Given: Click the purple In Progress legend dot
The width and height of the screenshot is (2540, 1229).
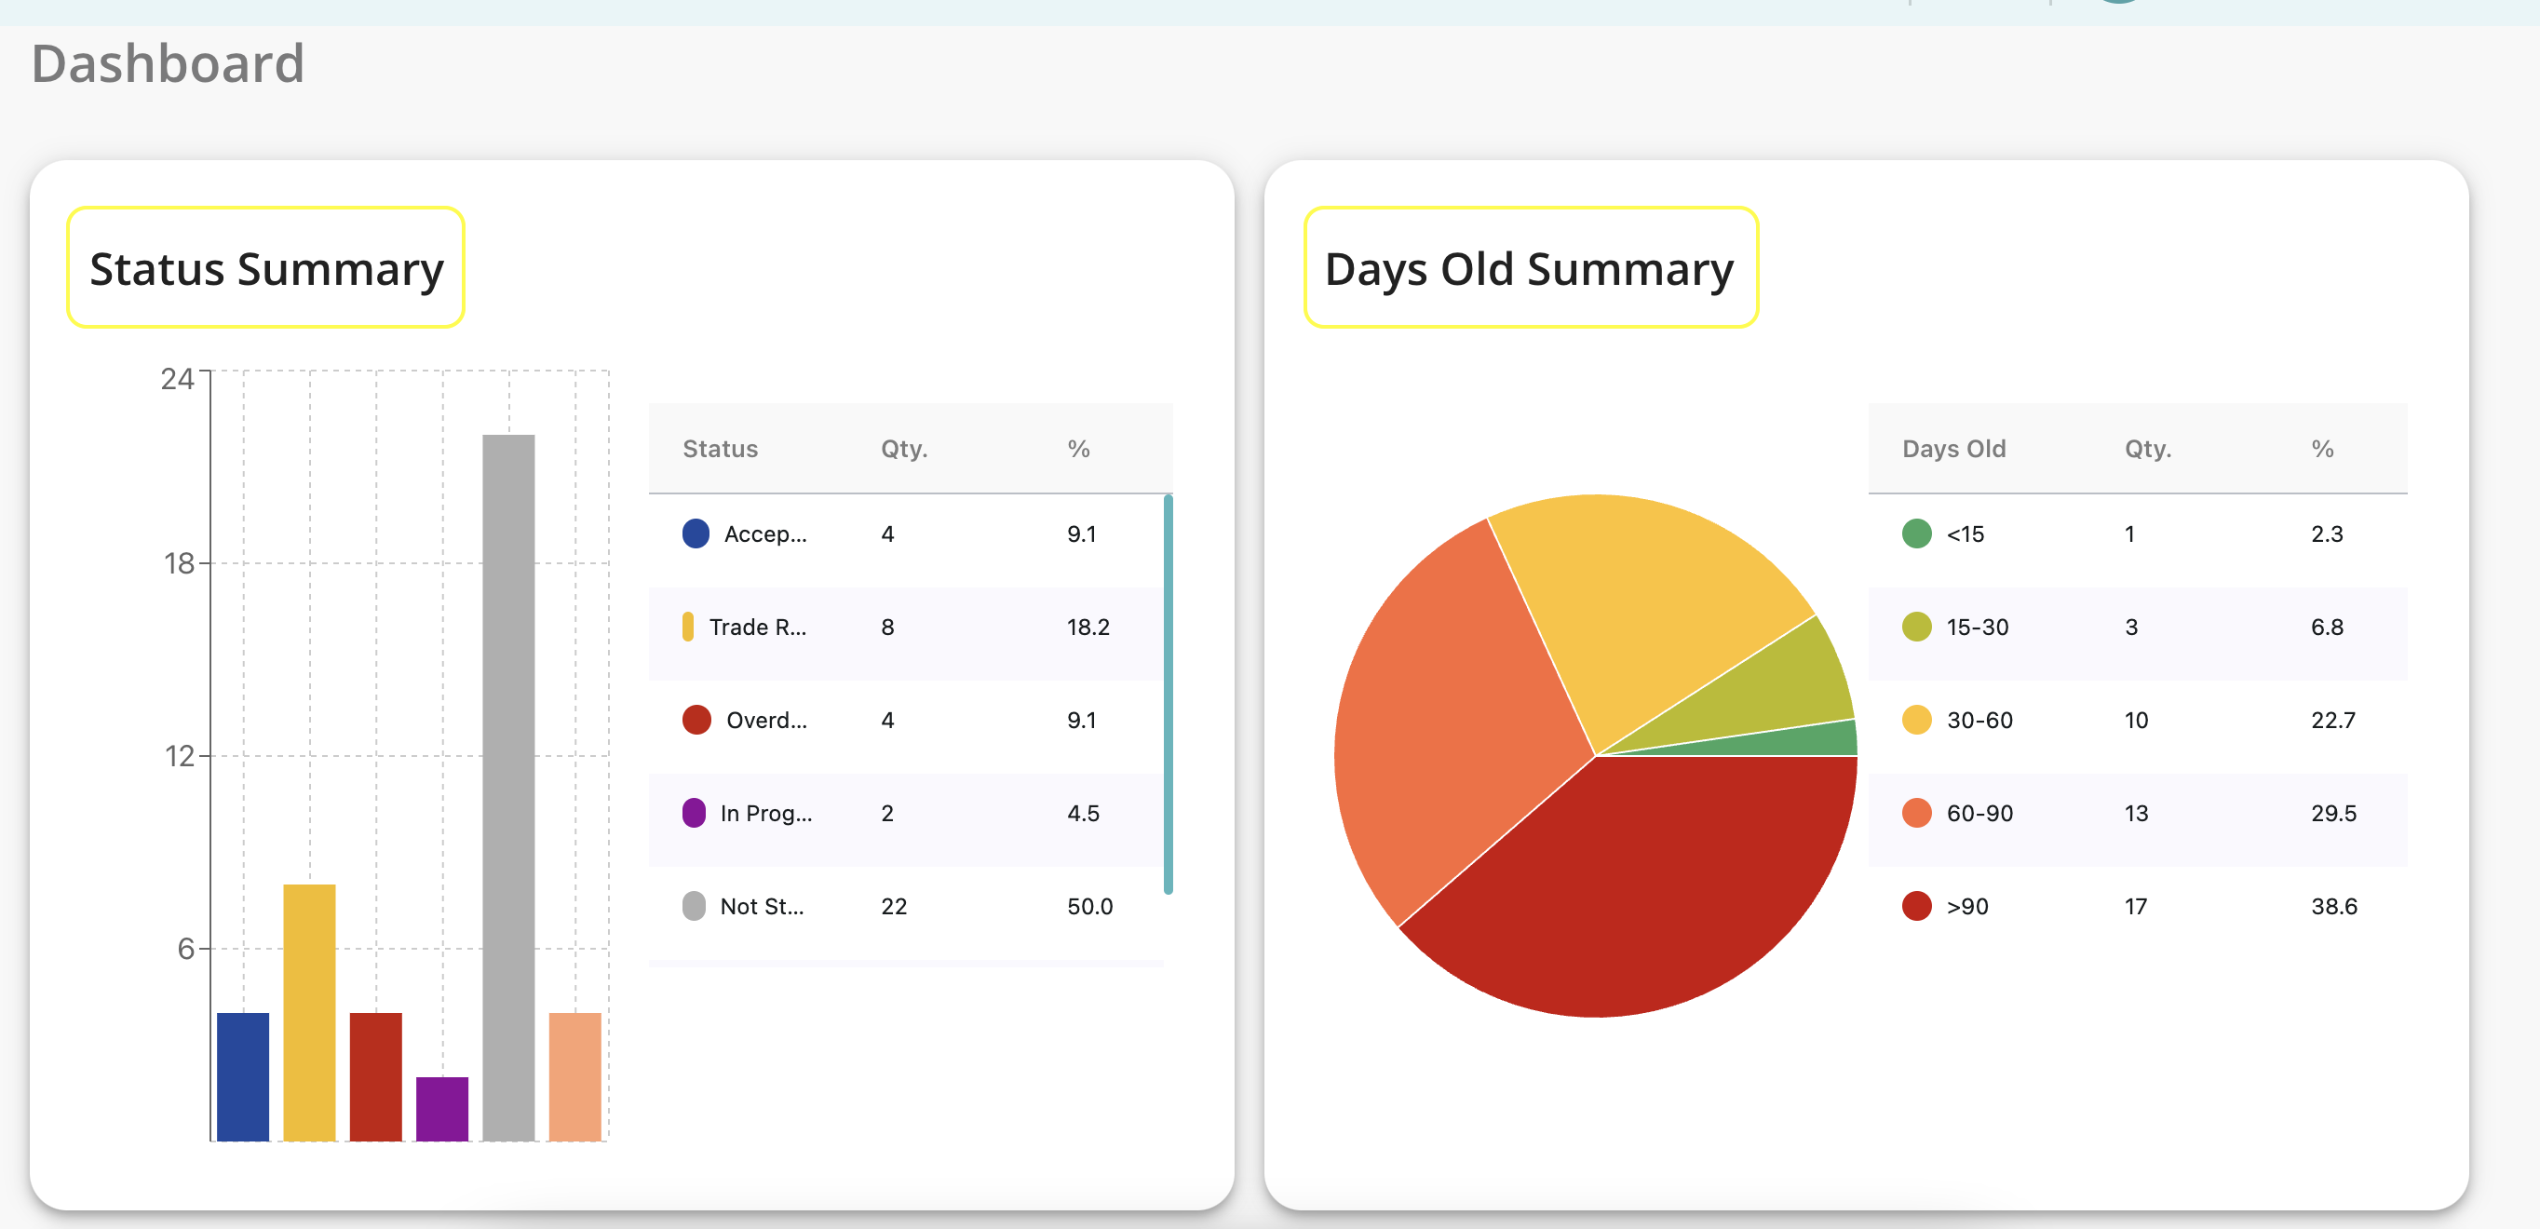Looking at the screenshot, I should pyautogui.click(x=693, y=813).
